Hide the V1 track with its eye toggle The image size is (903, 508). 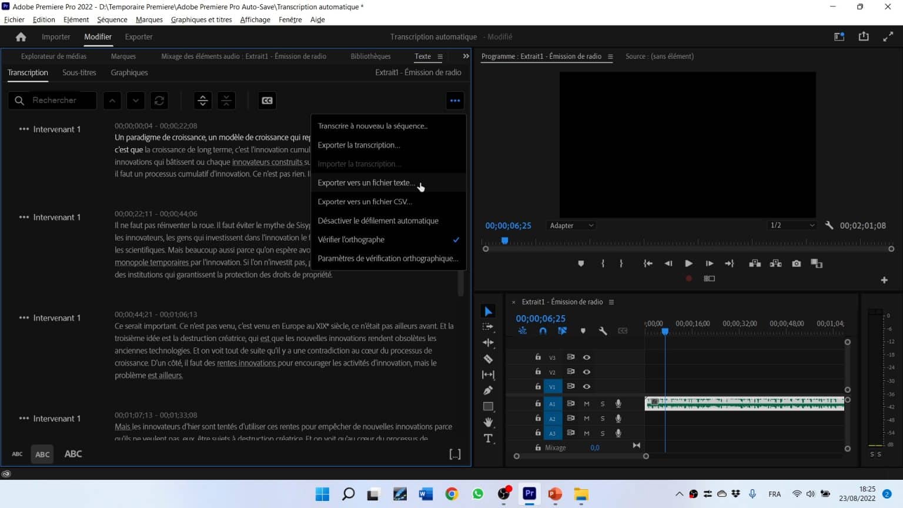[586, 386]
